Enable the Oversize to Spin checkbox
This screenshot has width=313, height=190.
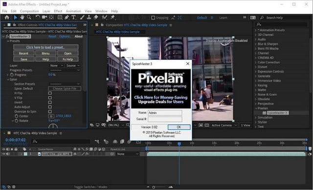(x=50, y=111)
